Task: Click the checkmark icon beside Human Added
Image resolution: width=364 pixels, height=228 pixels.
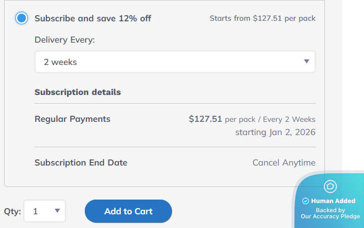Action: 306,201
